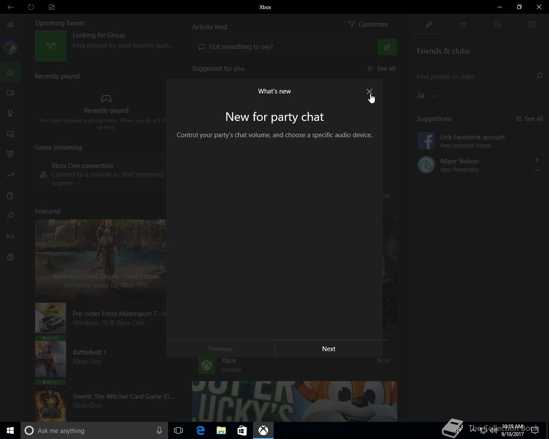Open Game DVR captures icon
Viewport: 549px width, 439px height.
pyautogui.click(x=10, y=134)
